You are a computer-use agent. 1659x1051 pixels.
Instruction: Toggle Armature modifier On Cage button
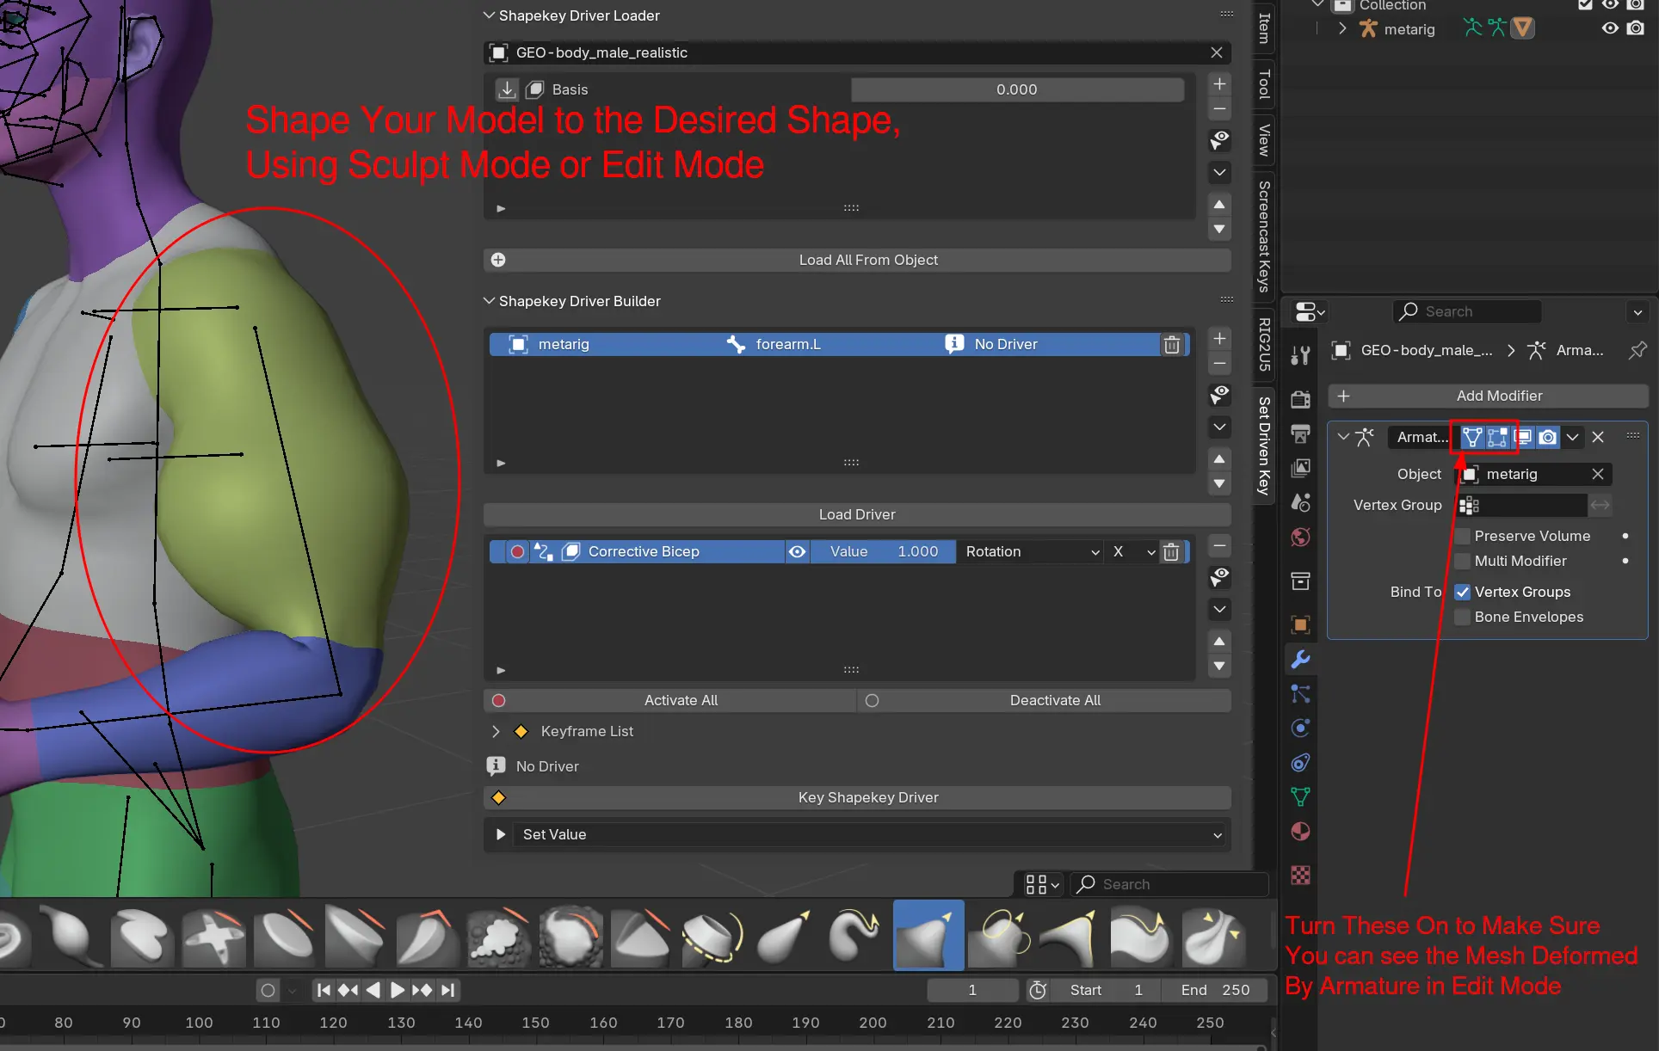[x=1472, y=437]
